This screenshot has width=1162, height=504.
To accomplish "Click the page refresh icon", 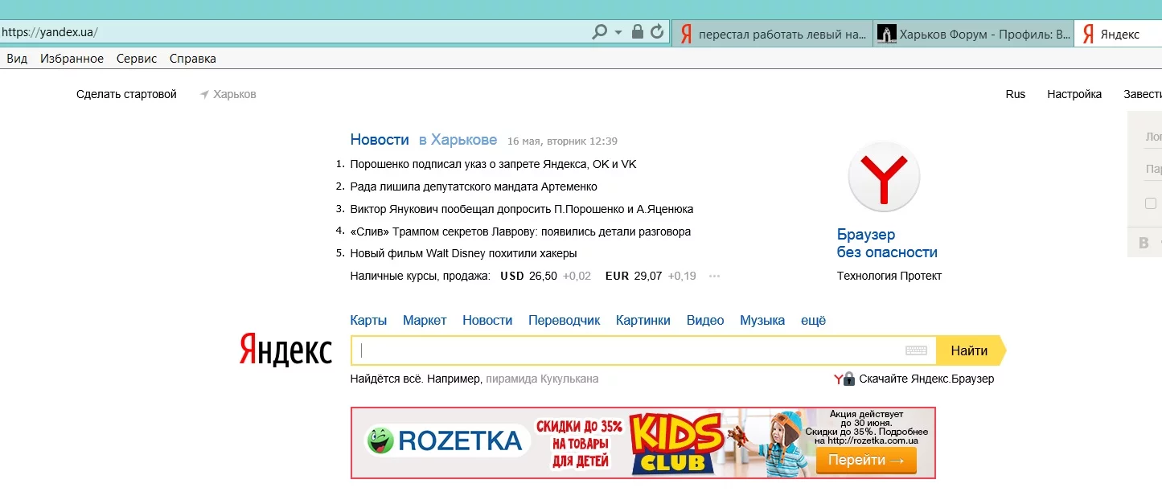I will 657,32.
